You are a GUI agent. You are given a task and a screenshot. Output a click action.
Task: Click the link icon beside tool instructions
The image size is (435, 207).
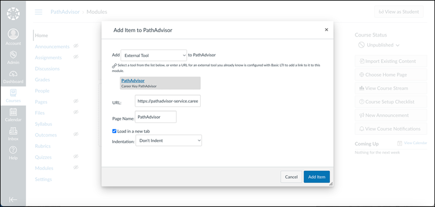(114, 66)
